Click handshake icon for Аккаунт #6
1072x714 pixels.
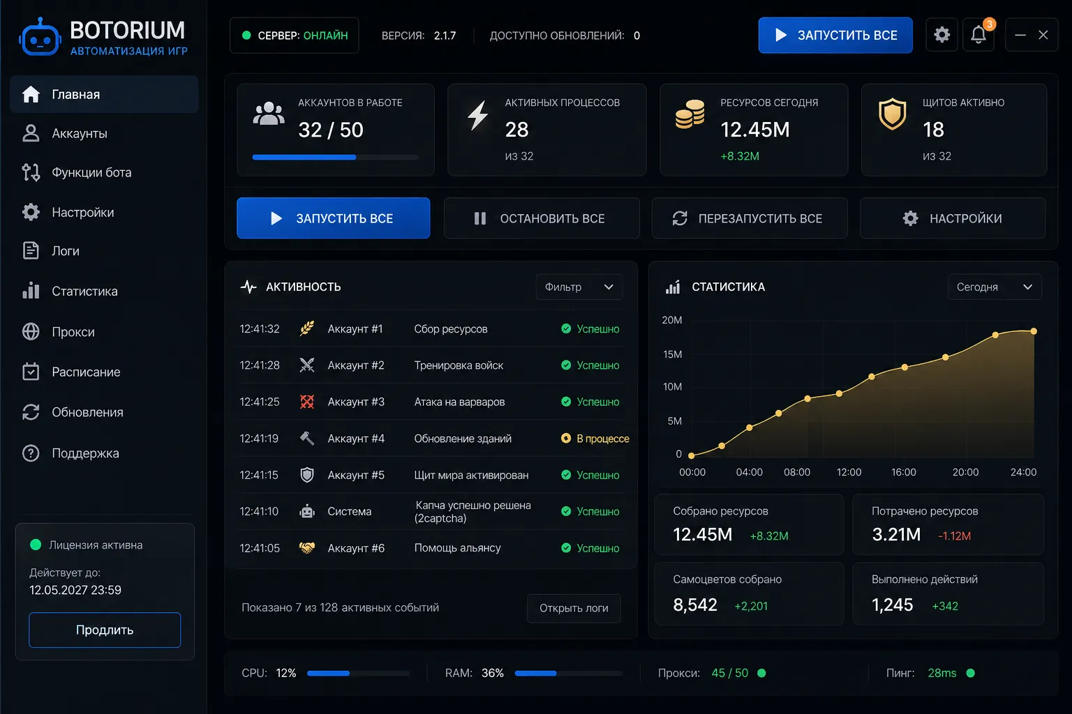coord(306,548)
